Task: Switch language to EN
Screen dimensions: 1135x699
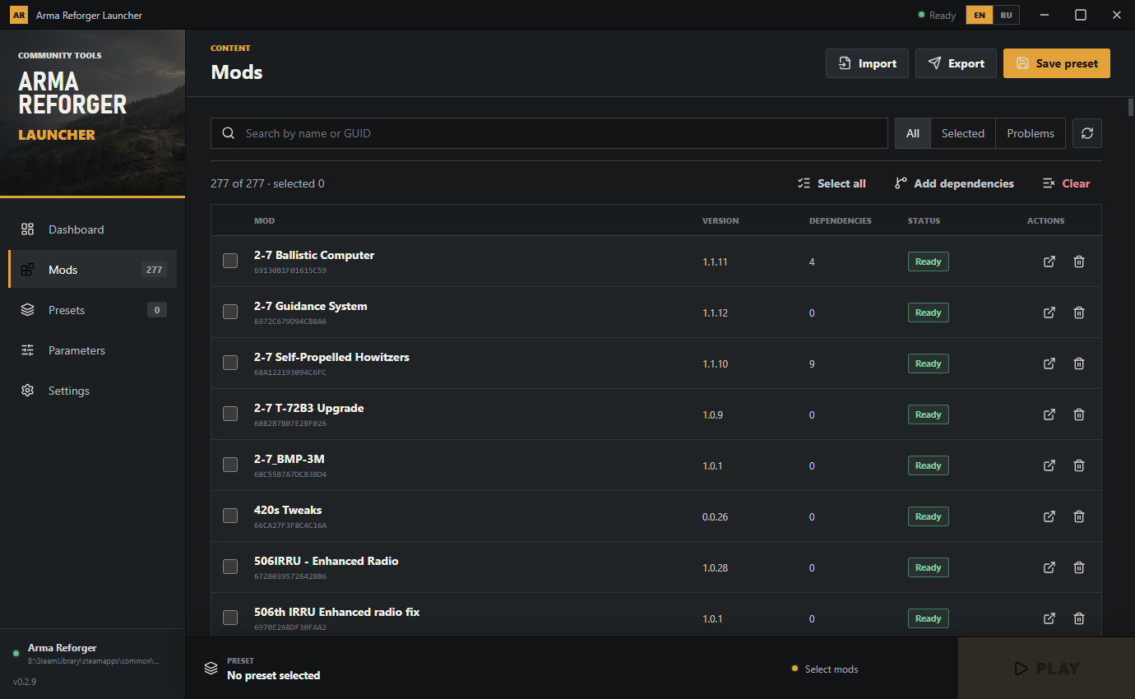Action: tap(980, 15)
